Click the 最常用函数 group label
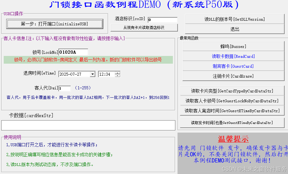This screenshot has height=174, width=288. 189,38
